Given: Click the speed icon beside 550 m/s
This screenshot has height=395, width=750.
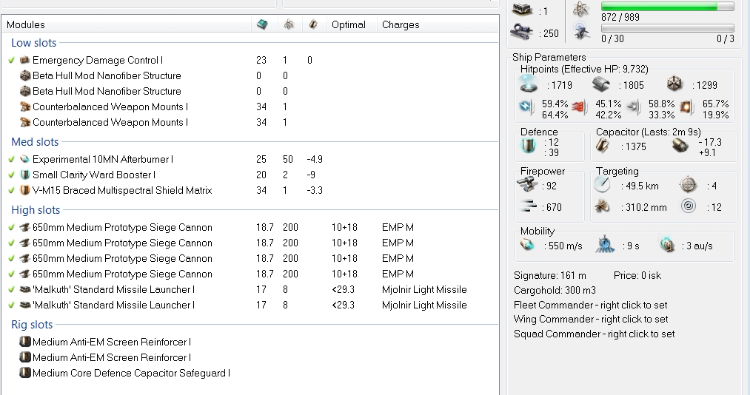Looking at the screenshot, I should (529, 245).
